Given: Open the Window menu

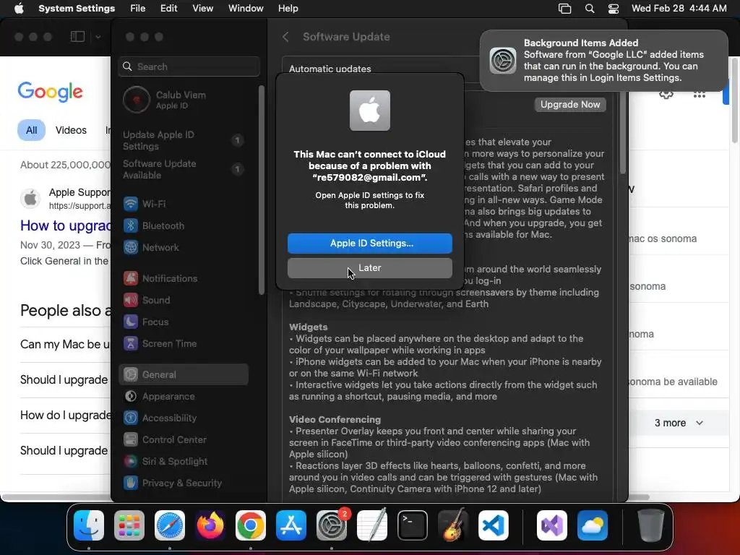Looking at the screenshot, I should click(x=246, y=9).
